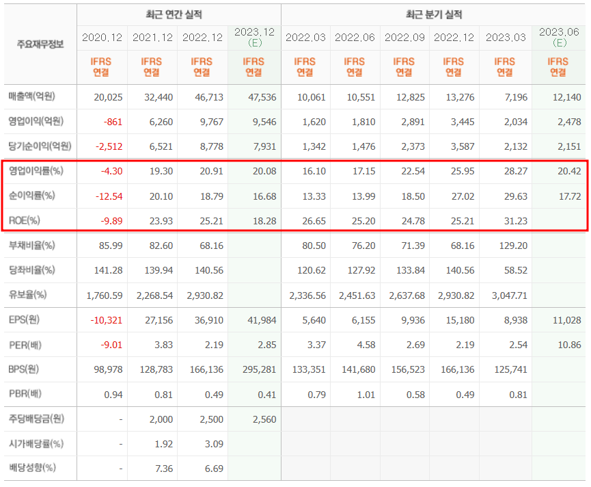
Task: Click the PBR value 0.94
Action: click(113, 395)
